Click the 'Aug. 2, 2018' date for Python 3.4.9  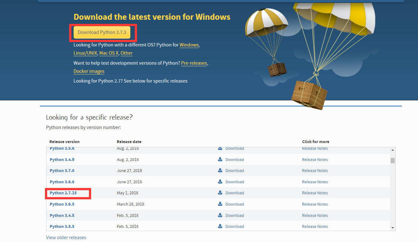128,159
